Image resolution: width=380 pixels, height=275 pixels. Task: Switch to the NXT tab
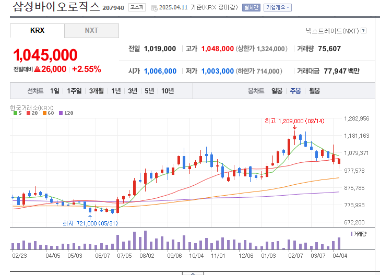pos(92,31)
